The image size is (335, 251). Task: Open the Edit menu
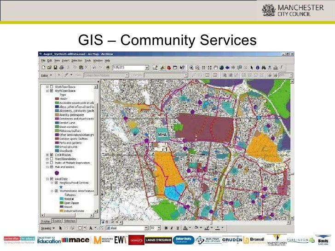coord(50,61)
